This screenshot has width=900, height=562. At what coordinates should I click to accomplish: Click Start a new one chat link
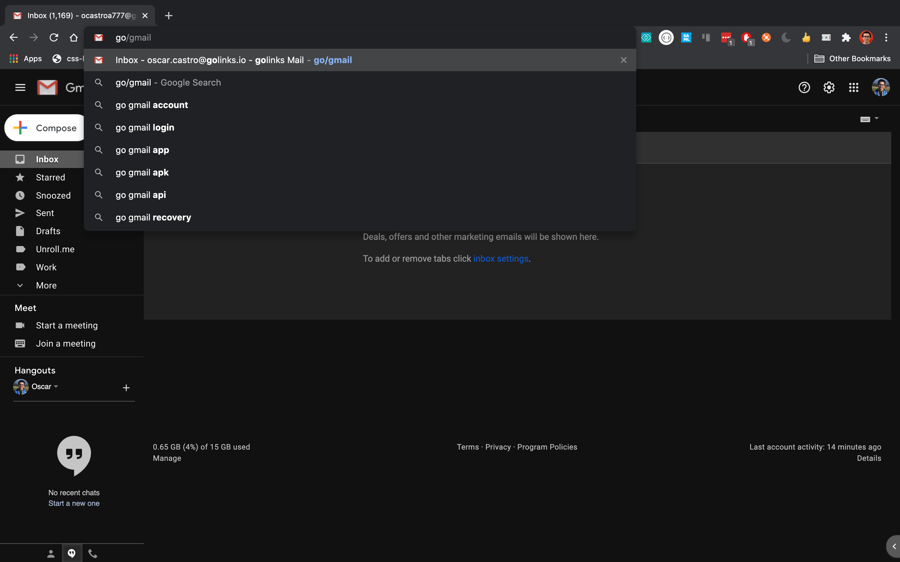pyautogui.click(x=74, y=503)
